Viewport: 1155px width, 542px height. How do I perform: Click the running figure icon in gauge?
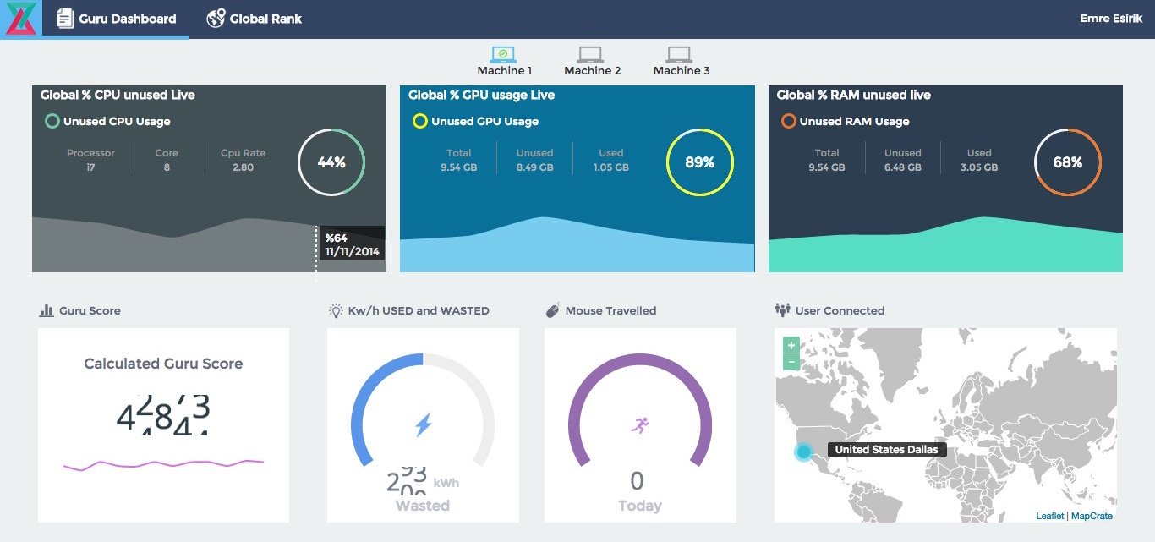click(x=639, y=425)
